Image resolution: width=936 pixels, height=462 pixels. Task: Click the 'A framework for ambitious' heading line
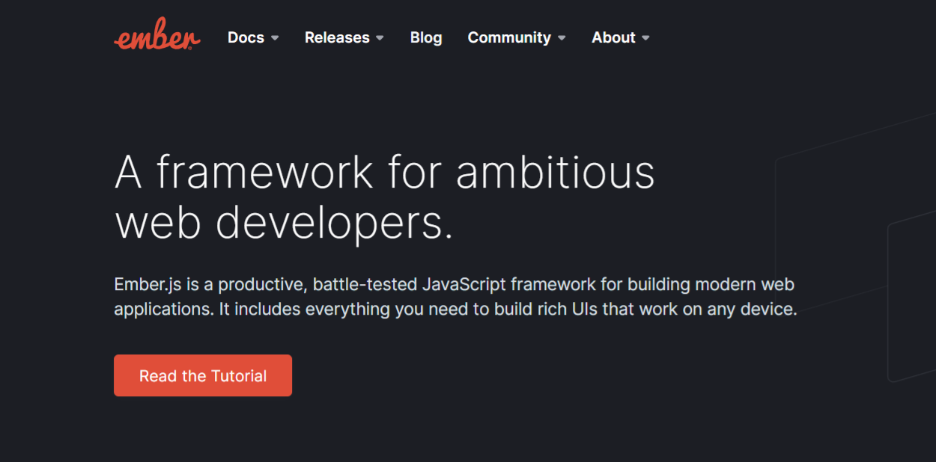click(x=384, y=172)
